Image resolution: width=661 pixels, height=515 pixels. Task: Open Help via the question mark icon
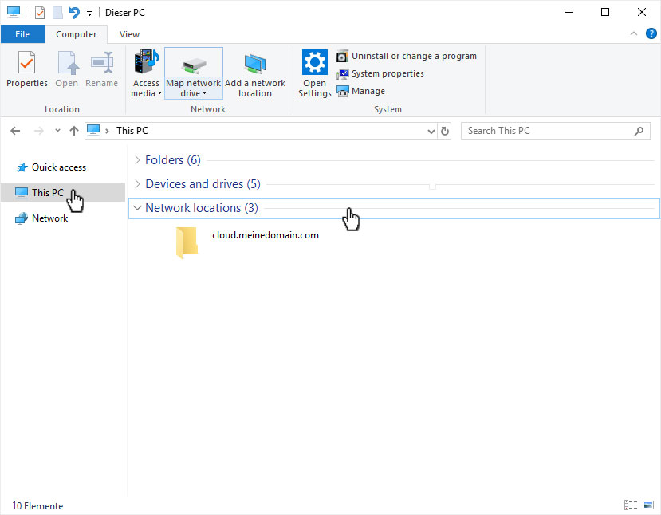(x=651, y=33)
